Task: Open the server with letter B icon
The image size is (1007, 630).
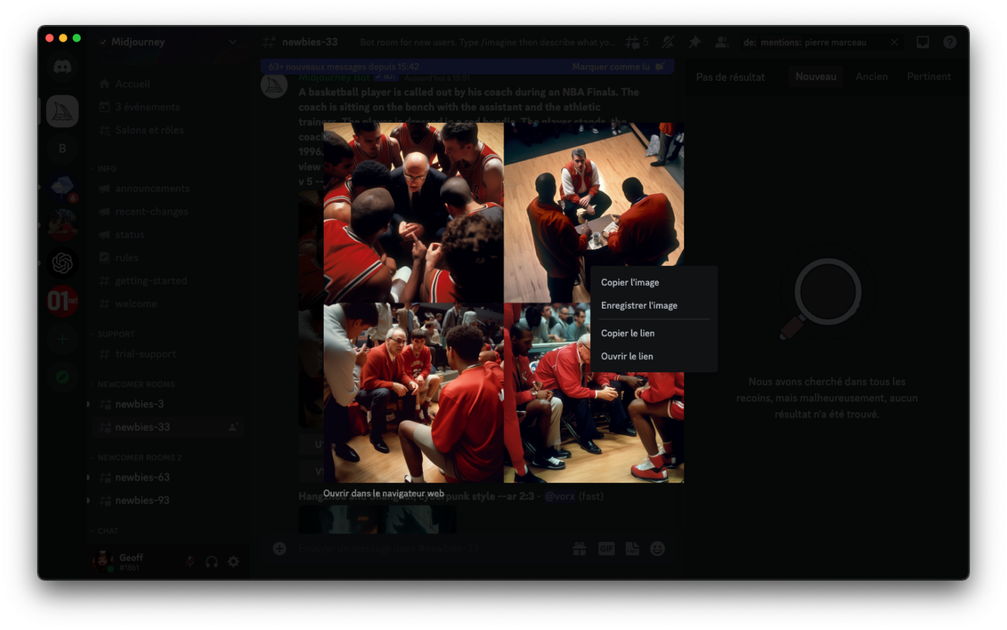Action: [62, 149]
